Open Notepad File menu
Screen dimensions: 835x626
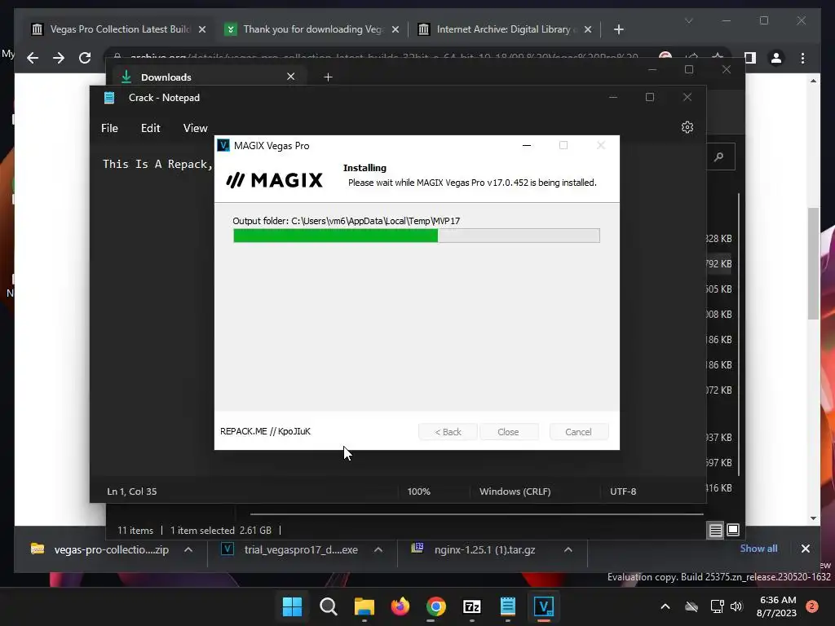click(x=110, y=128)
